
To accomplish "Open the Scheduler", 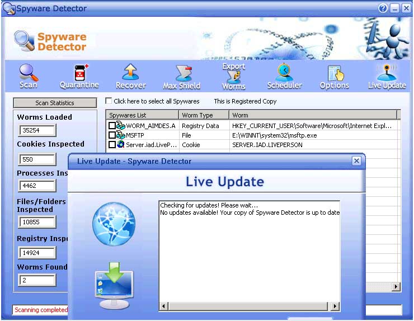I will [x=285, y=77].
